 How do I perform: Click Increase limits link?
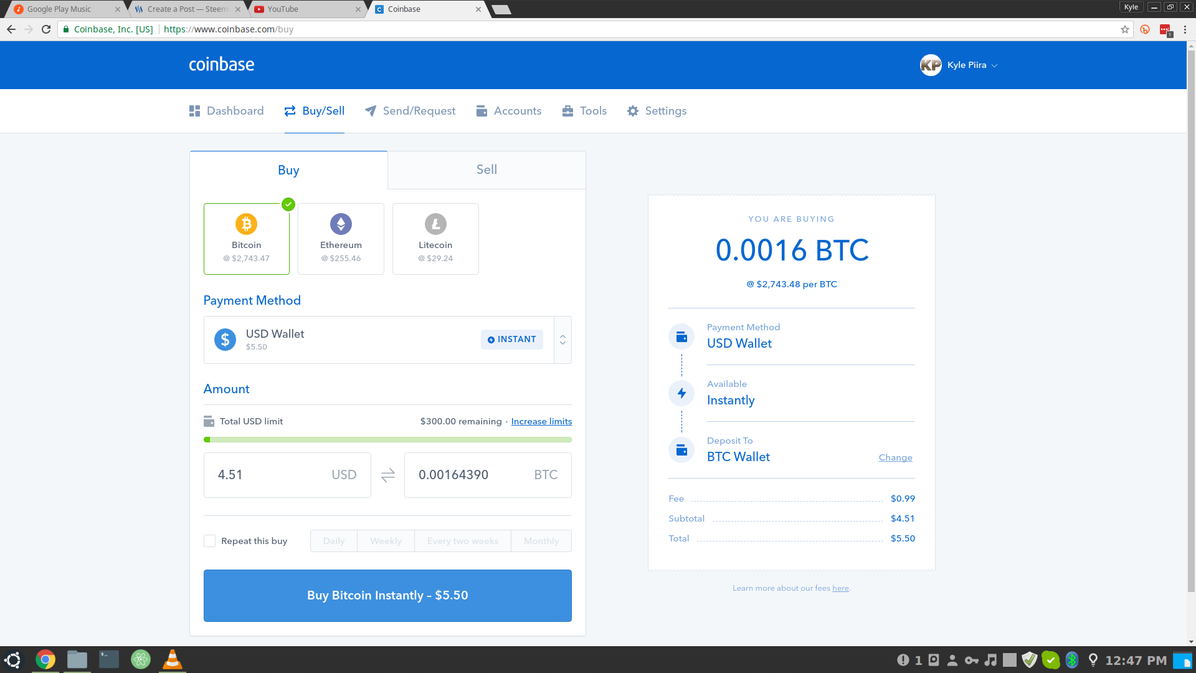(x=542, y=421)
